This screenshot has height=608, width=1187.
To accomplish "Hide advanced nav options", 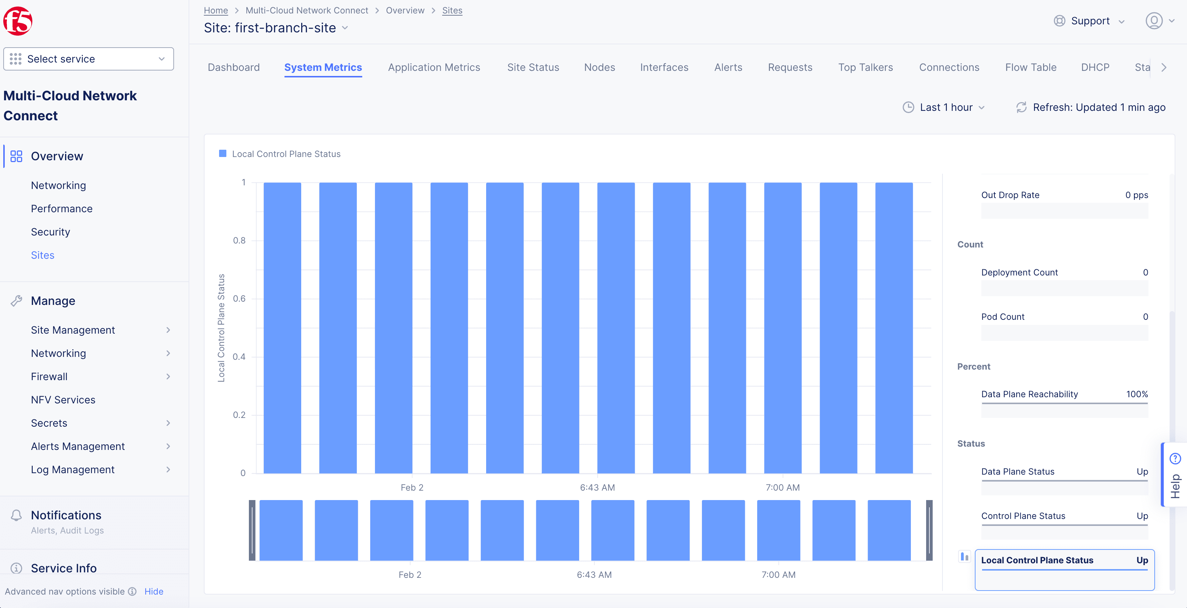I will [154, 591].
